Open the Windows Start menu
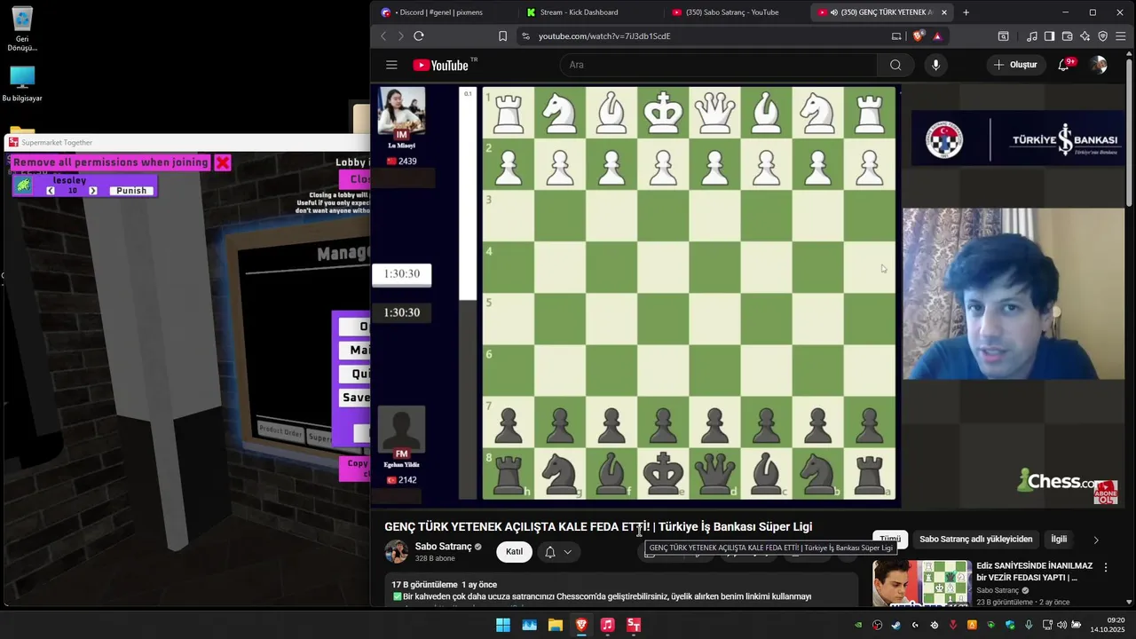The width and height of the screenshot is (1136, 639). 503,625
